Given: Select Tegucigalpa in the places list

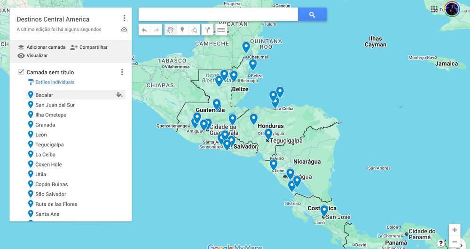Looking at the screenshot, I should (x=49, y=145).
